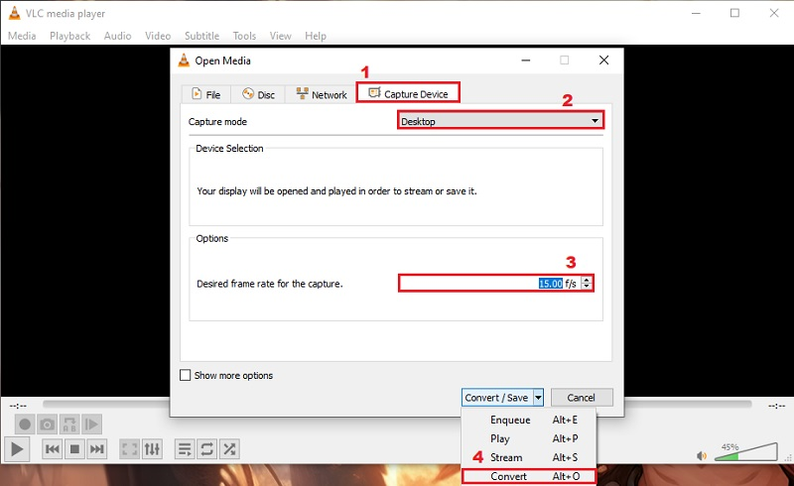Take a snapshot with camera icon
The height and width of the screenshot is (486, 794).
click(47, 425)
